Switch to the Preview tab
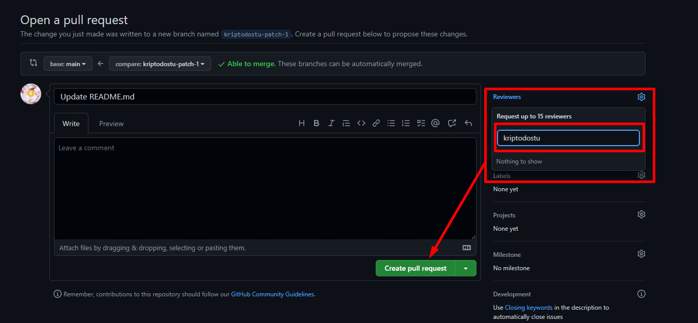Viewport: 698px width, 323px height. (x=112, y=124)
